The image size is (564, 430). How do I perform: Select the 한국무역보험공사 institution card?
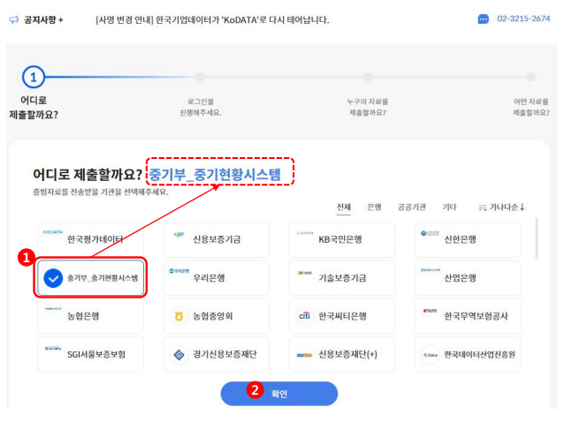point(468,316)
